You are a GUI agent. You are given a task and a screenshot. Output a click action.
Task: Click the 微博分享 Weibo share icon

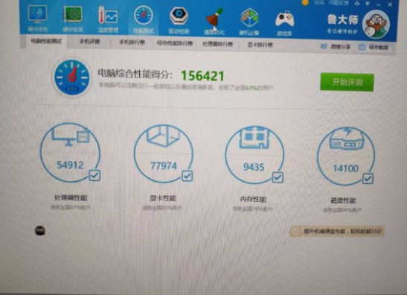(x=323, y=46)
